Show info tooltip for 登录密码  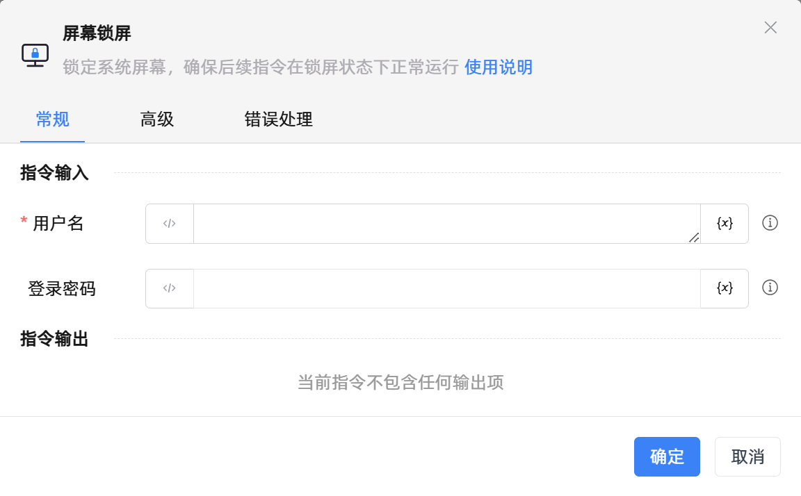[770, 288]
